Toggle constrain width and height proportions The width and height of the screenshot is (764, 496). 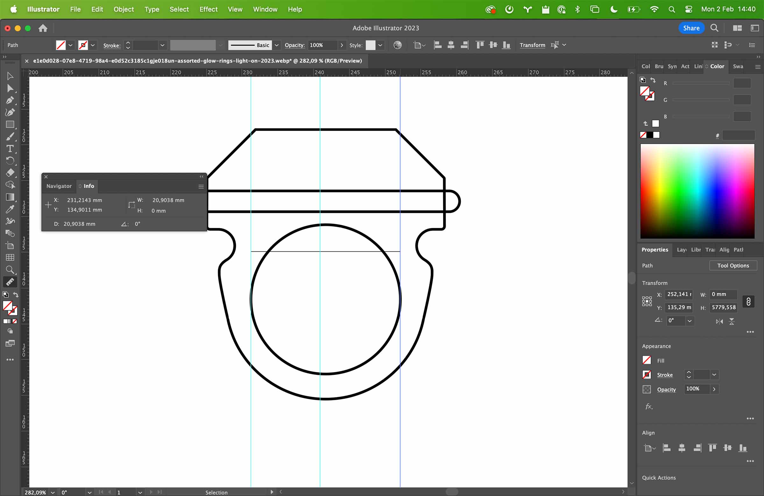pos(748,301)
